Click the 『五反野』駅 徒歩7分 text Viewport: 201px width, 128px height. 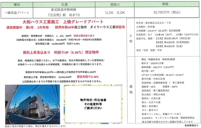[x=64, y=15]
